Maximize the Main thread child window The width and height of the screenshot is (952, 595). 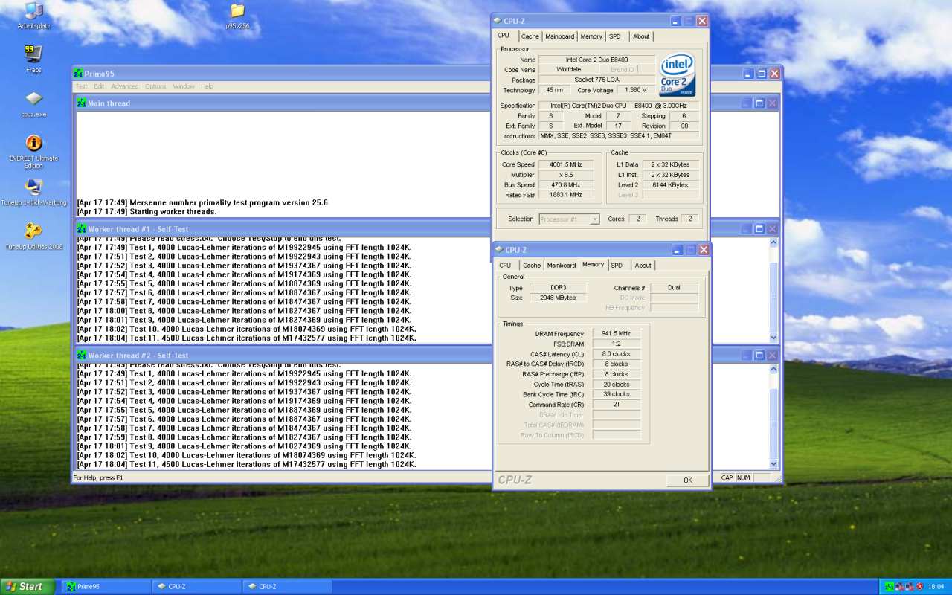[x=759, y=103]
